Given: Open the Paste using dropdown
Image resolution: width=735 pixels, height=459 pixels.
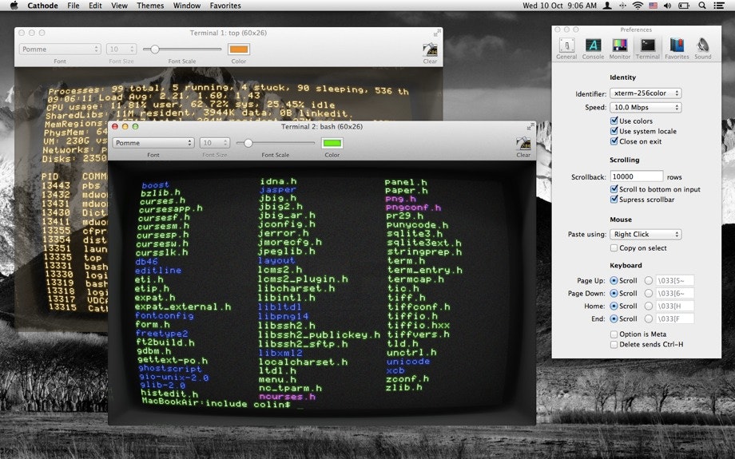Looking at the screenshot, I should click(x=646, y=234).
